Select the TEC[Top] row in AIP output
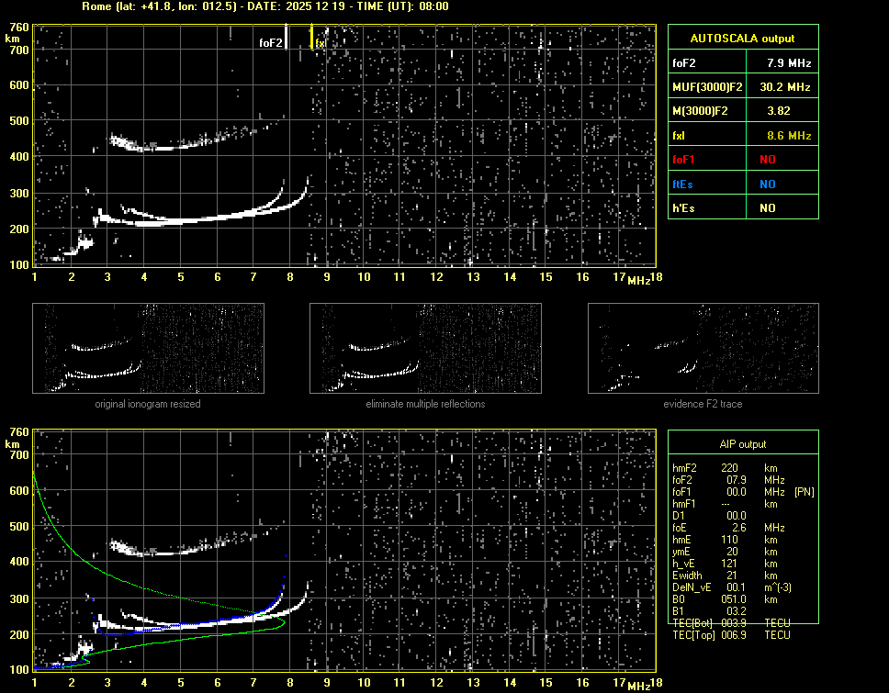 point(731,635)
